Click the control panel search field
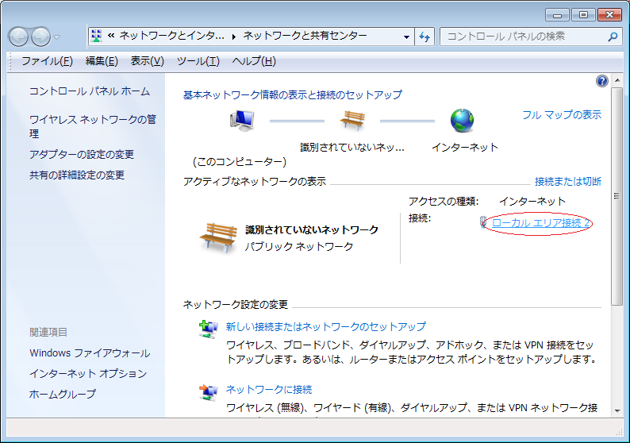 point(530,37)
